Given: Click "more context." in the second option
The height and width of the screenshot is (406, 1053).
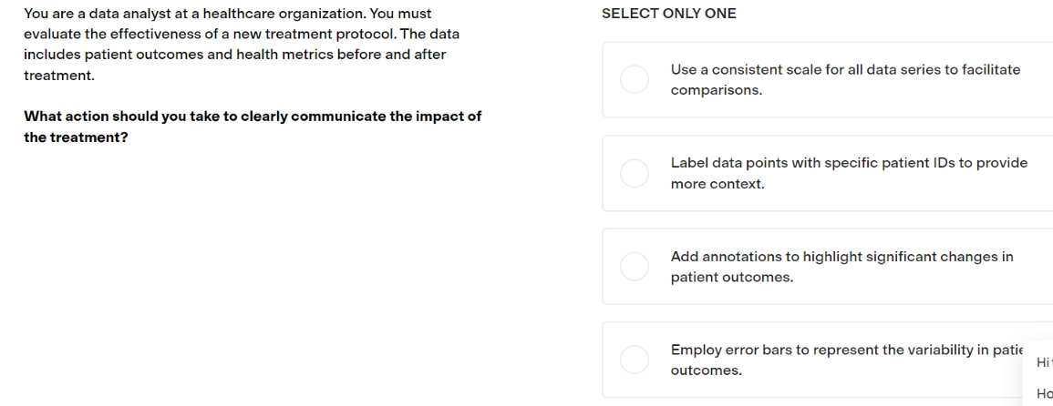Looking at the screenshot, I should pyautogui.click(x=717, y=183).
